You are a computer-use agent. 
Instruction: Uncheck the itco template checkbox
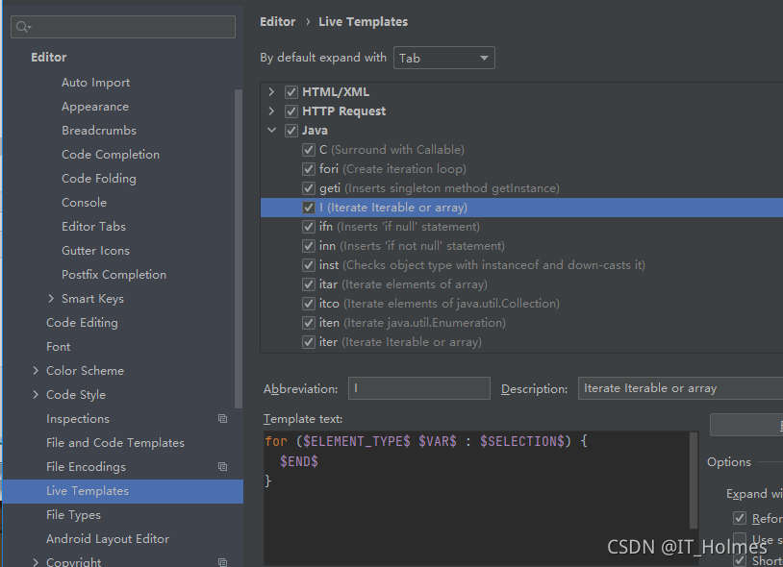pyautogui.click(x=309, y=304)
